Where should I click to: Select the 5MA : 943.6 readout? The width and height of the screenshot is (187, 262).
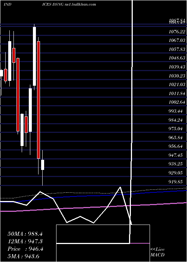[23, 256]
